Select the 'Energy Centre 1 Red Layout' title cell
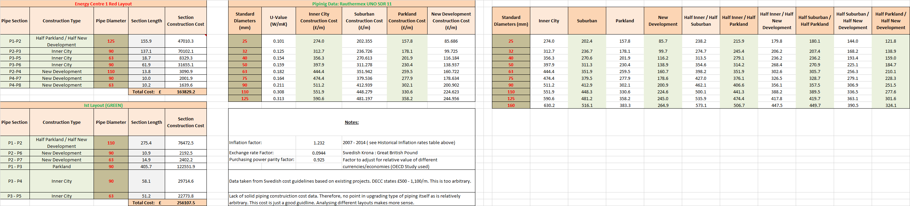This screenshot has width=910, height=206. [x=103, y=4]
